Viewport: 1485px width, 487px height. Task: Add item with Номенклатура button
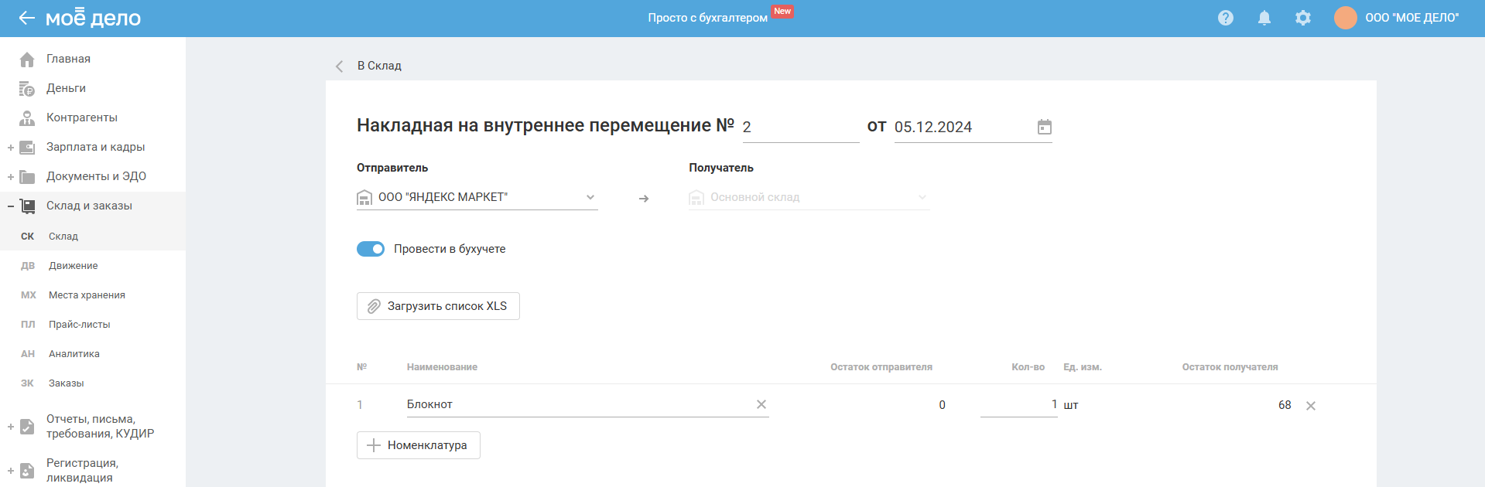tap(419, 445)
